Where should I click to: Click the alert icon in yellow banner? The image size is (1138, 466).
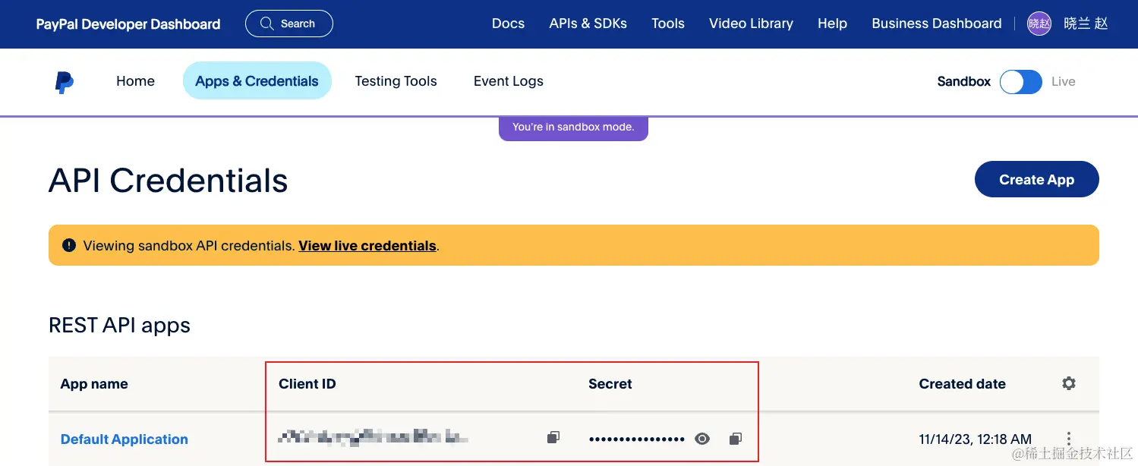point(69,245)
